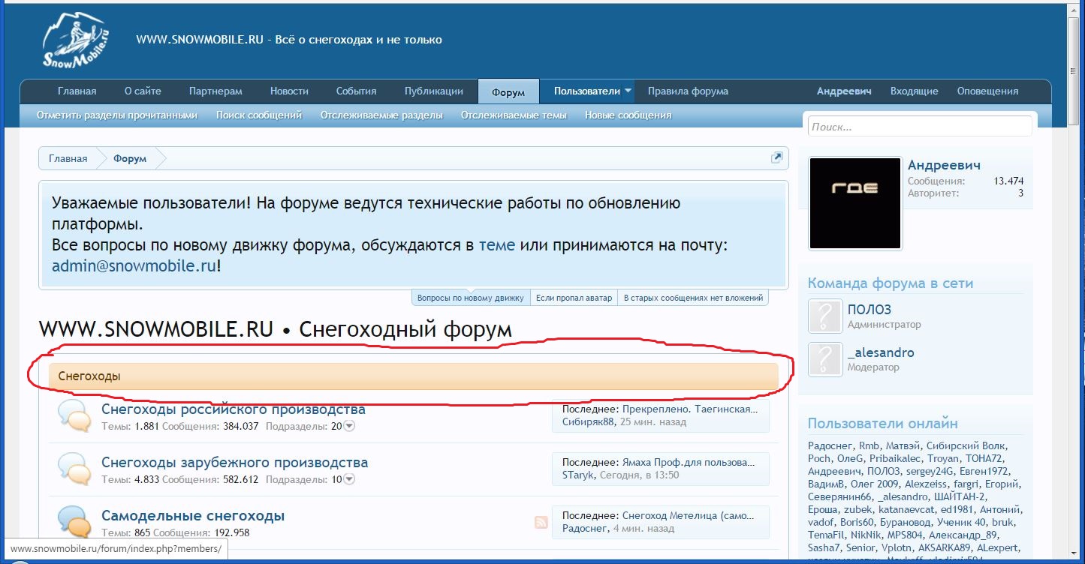This screenshot has width=1085, height=564.
Task: Open Радоснег profile in last post
Action: (585, 528)
